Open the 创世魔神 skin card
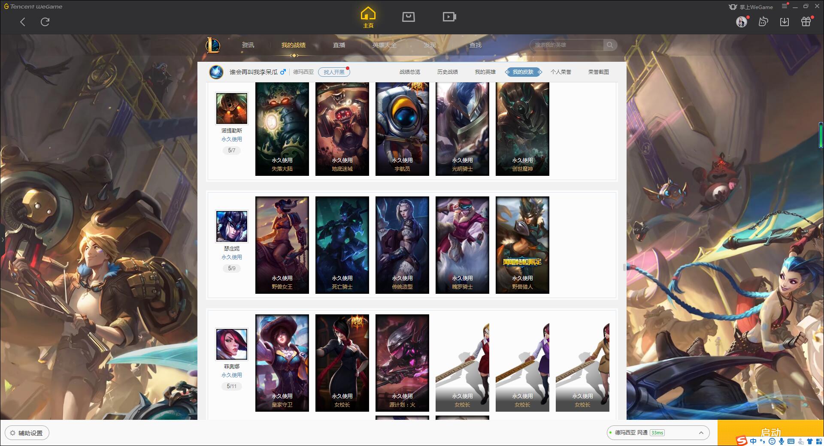824x446 pixels. 522,129
